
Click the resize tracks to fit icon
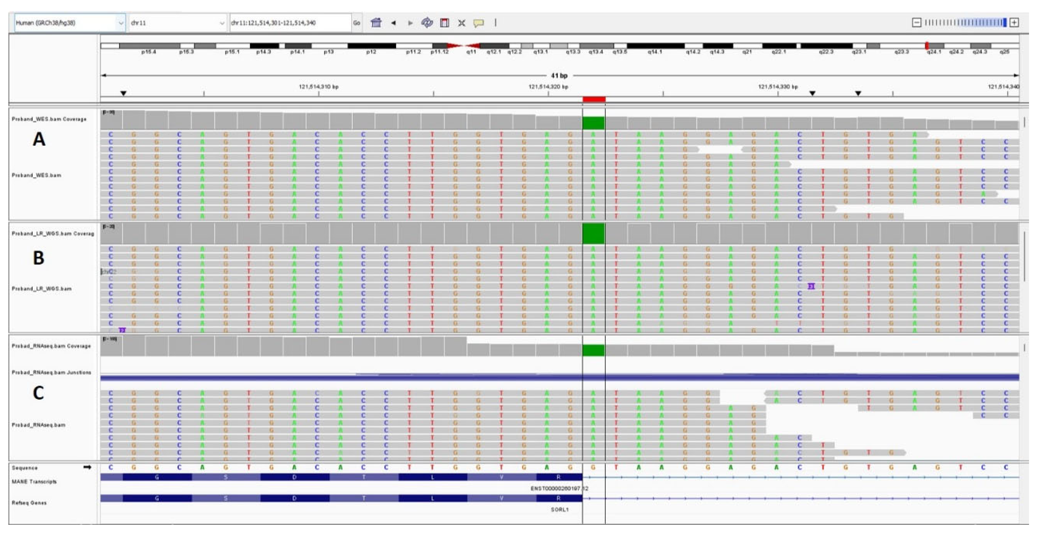click(461, 23)
